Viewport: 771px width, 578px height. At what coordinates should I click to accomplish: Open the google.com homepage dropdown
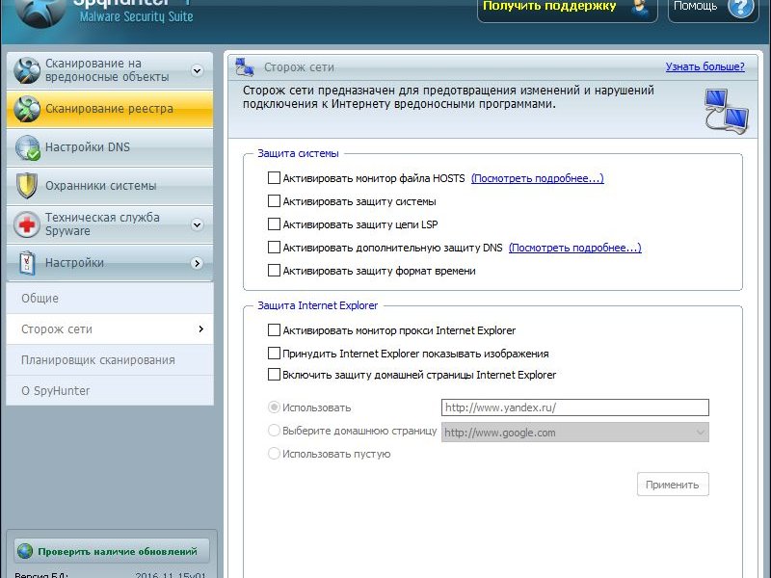(701, 433)
